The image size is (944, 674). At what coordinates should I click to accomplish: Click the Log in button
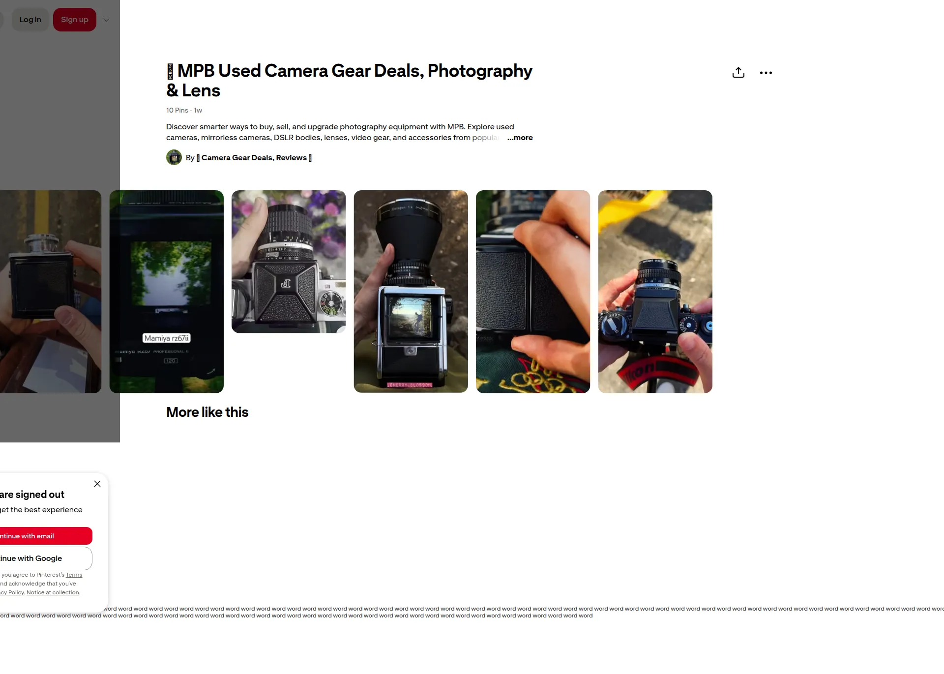click(x=30, y=20)
